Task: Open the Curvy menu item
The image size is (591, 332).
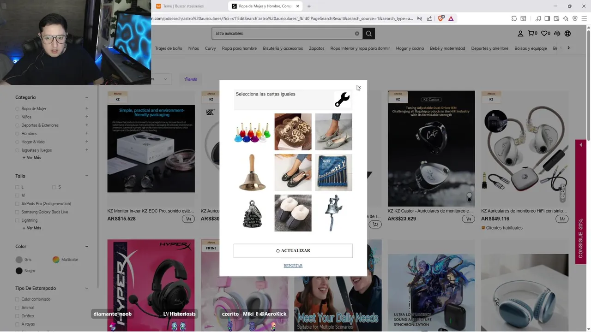Action: tap(210, 48)
